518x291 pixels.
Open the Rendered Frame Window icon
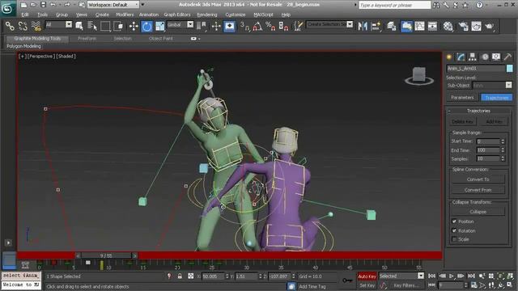point(476,26)
